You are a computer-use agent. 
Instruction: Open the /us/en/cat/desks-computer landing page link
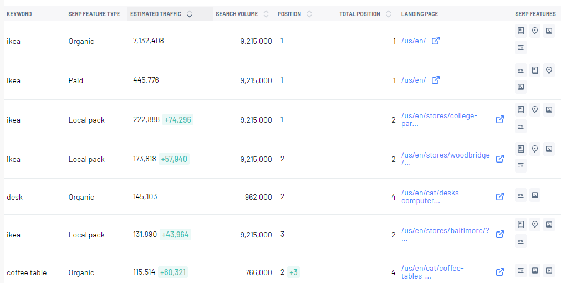tap(431, 196)
